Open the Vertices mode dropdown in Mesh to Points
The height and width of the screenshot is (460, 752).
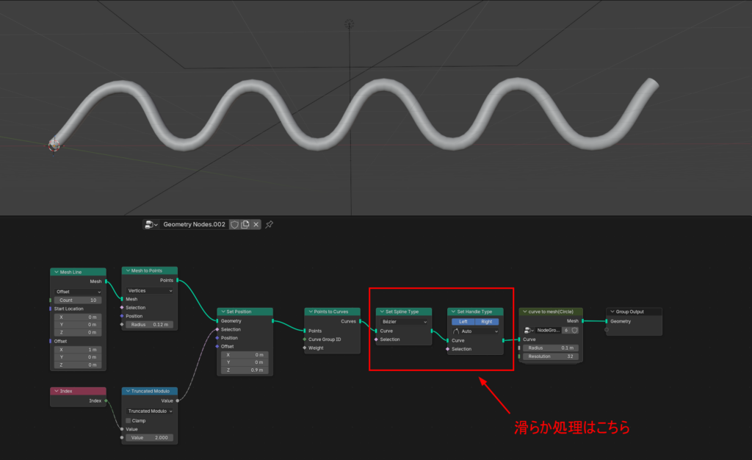[x=151, y=291]
